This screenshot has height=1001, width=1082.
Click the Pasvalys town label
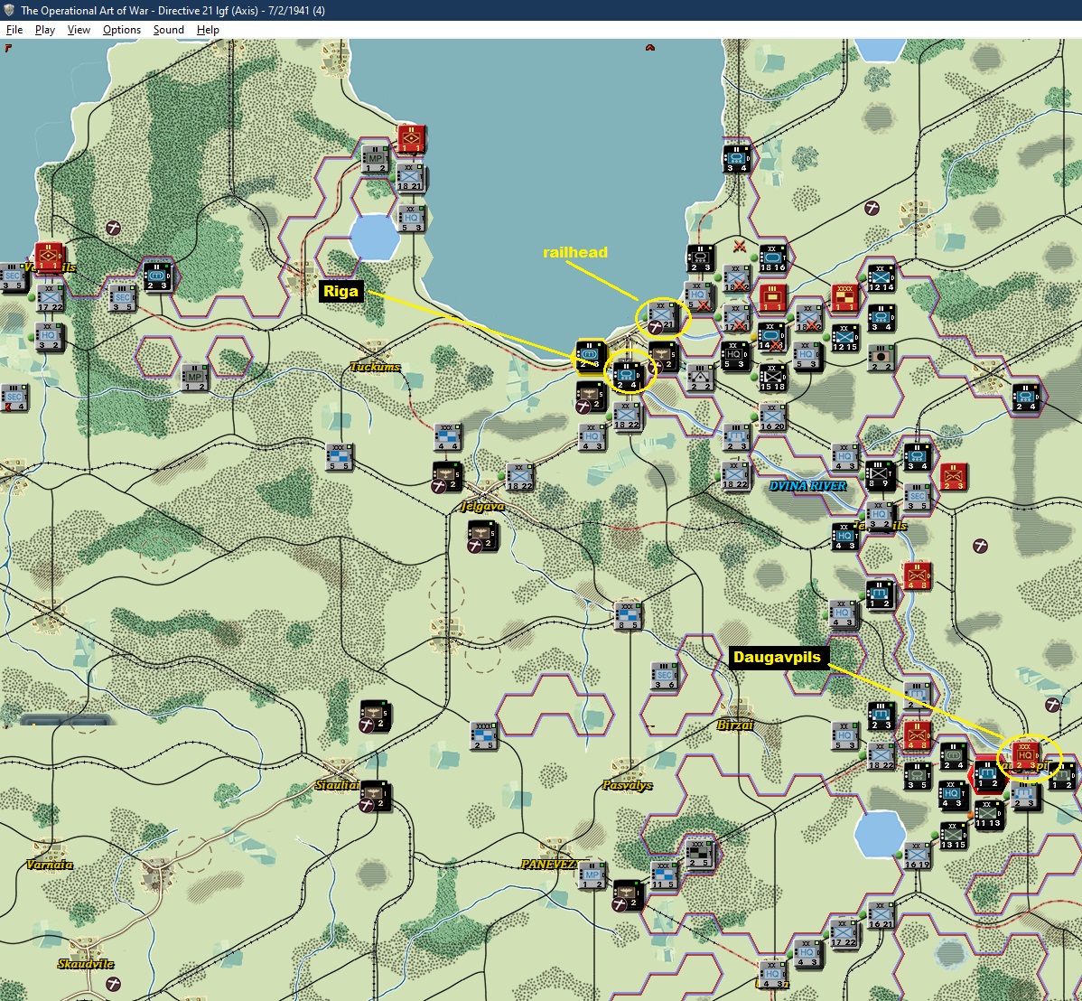click(628, 785)
